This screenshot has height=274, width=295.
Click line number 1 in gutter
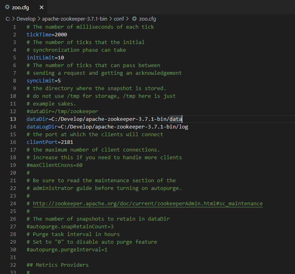point(15,27)
